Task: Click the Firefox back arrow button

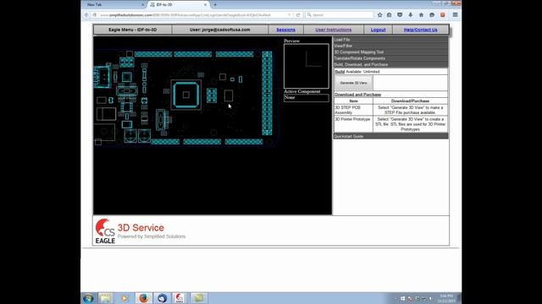Action: click(x=86, y=15)
